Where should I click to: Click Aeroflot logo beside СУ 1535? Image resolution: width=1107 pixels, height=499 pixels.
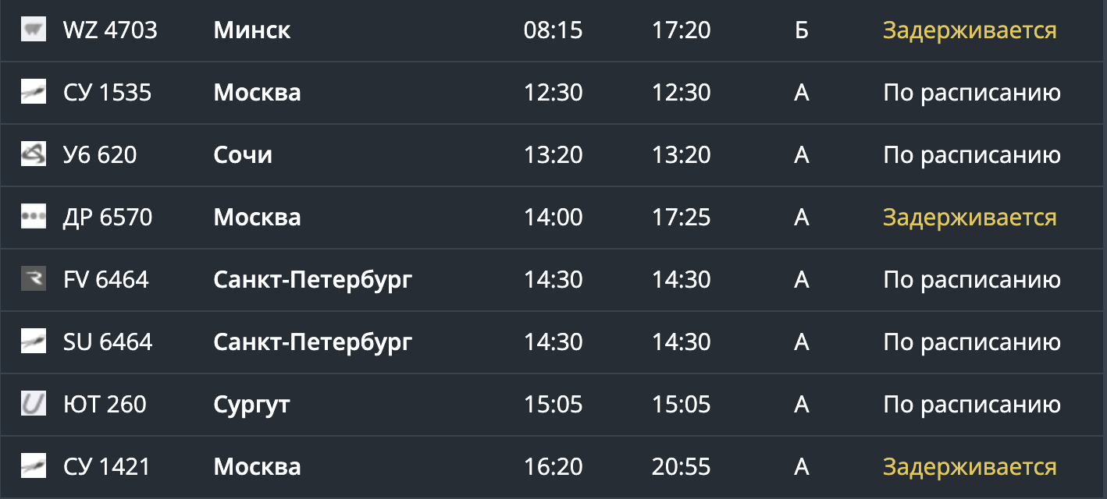click(34, 93)
